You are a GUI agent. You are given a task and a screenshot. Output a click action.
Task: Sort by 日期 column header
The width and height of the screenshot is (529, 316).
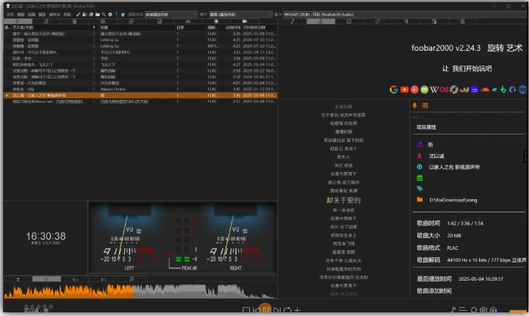coord(190,27)
